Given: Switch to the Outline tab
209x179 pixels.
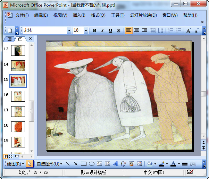Looking at the screenshot, I should (9, 39).
